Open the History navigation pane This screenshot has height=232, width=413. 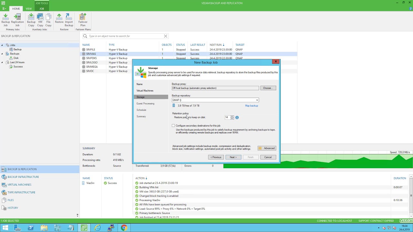pyautogui.click(x=40, y=208)
